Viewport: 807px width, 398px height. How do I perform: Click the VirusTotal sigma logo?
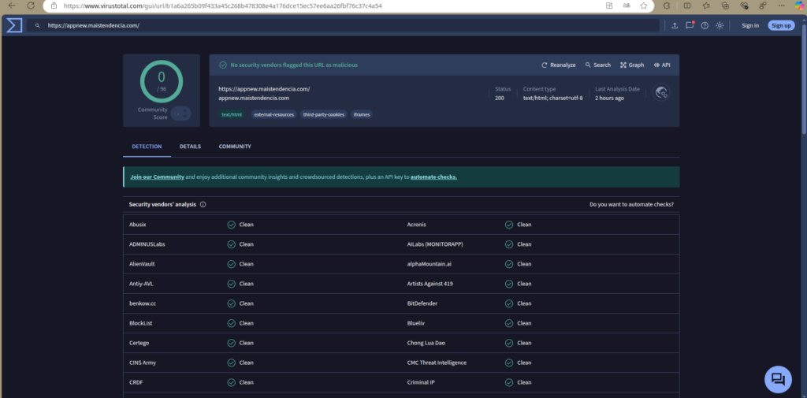(x=14, y=24)
